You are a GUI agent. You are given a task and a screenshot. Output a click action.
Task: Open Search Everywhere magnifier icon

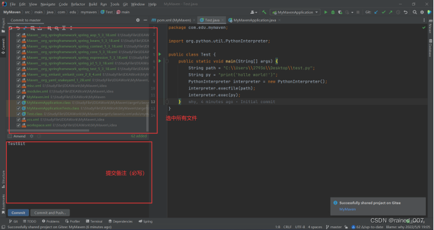click(x=415, y=12)
